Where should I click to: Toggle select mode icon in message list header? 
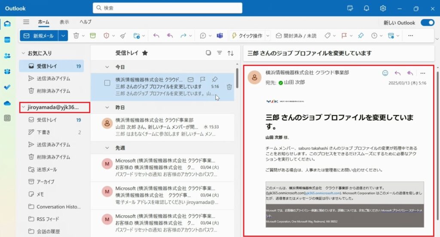[x=208, y=53]
